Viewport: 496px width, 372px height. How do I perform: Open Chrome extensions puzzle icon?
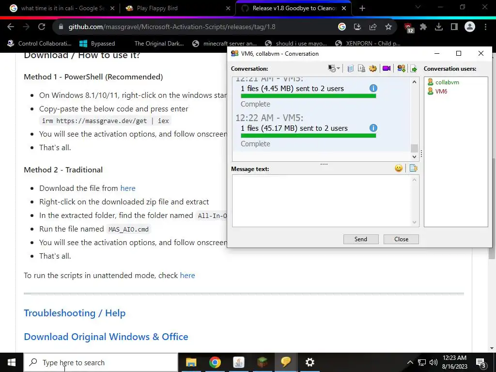[x=423, y=27]
